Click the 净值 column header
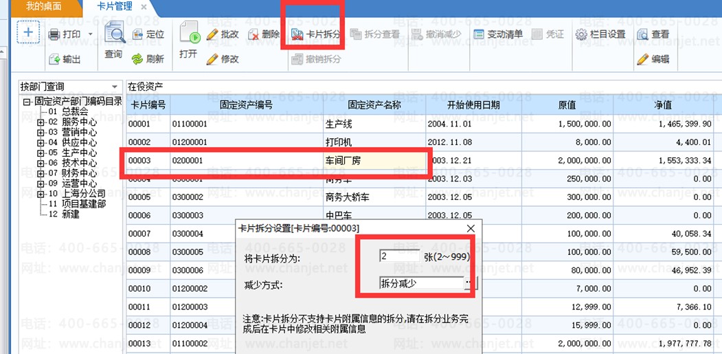The width and height of the screenshot is (722, 354). click(663, 105)
